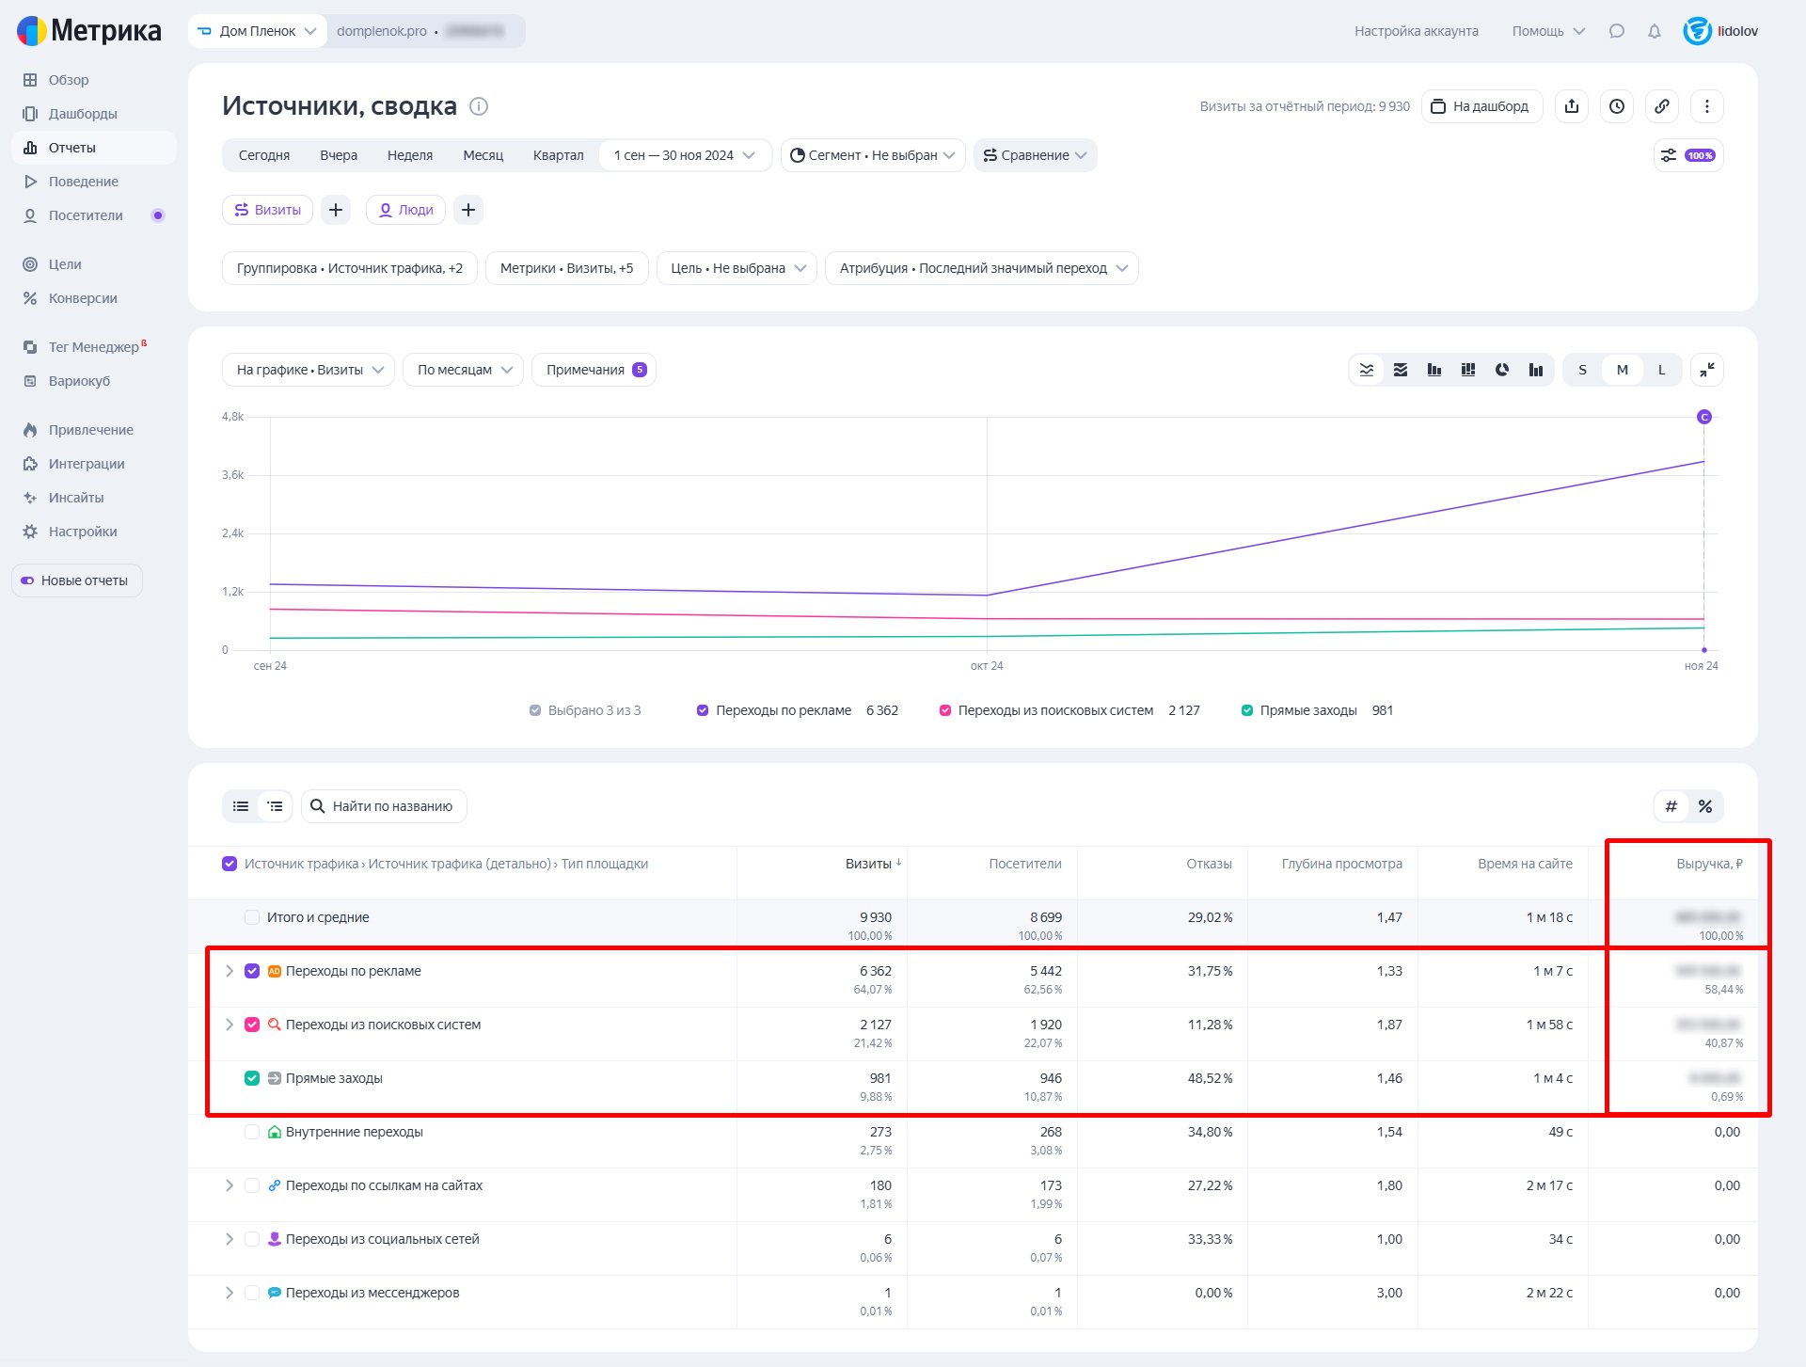Open date range 1 сен — 30 ноя dropdown
Screen dimensions: 1806x1367
(x=685, y=155)
